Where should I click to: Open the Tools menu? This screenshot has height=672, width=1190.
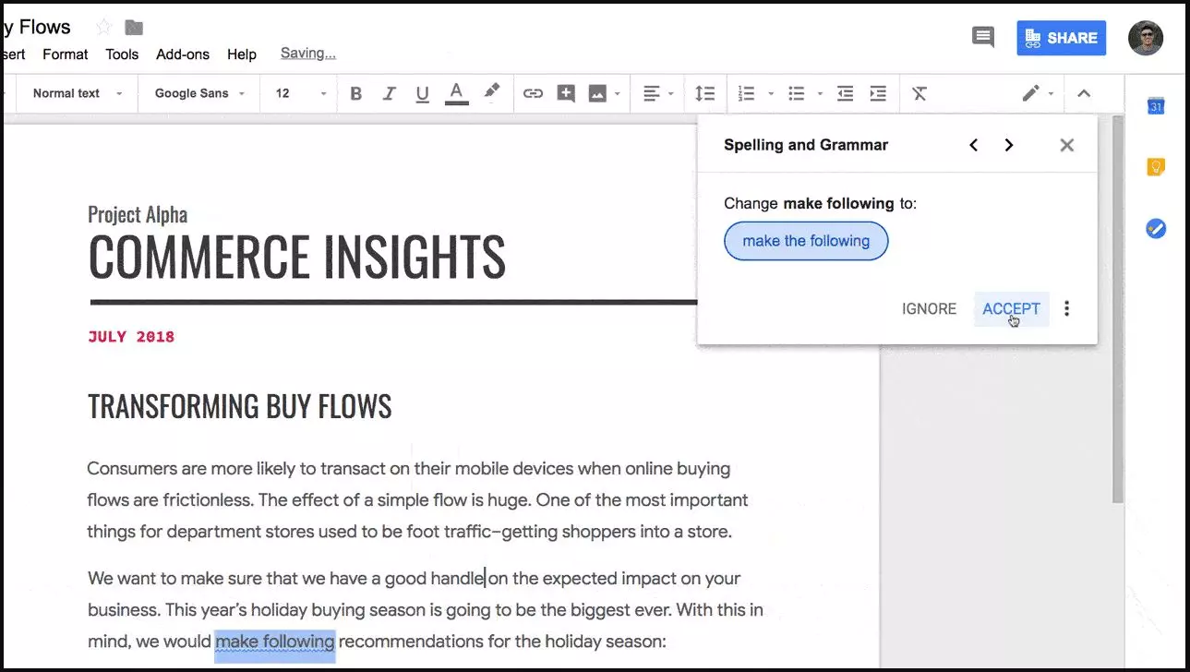pos(122,54)
